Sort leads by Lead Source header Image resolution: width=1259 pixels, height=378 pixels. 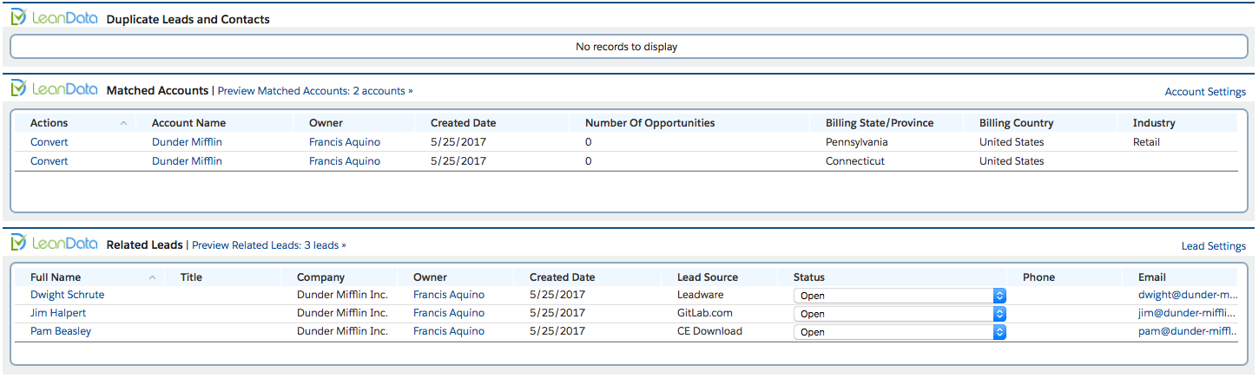[x=708, y=277]
